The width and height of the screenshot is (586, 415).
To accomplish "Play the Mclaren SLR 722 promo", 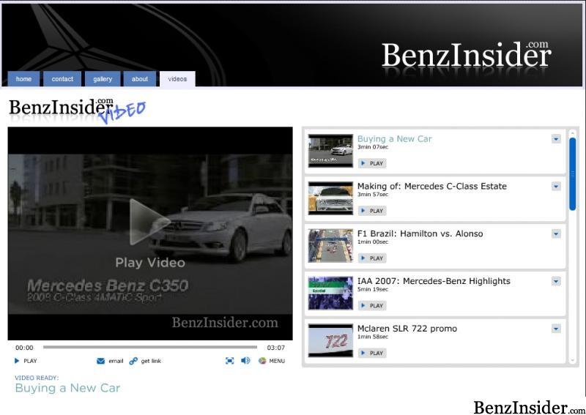I will point(372,353).
